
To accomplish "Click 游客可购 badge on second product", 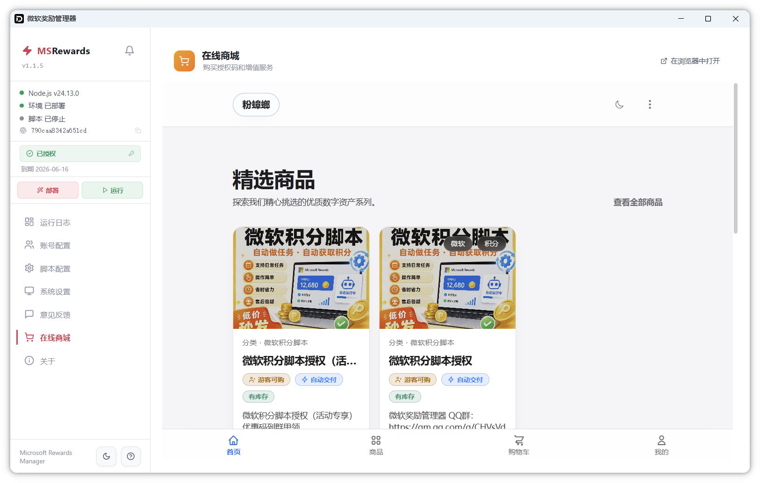I will pos(413,380).
